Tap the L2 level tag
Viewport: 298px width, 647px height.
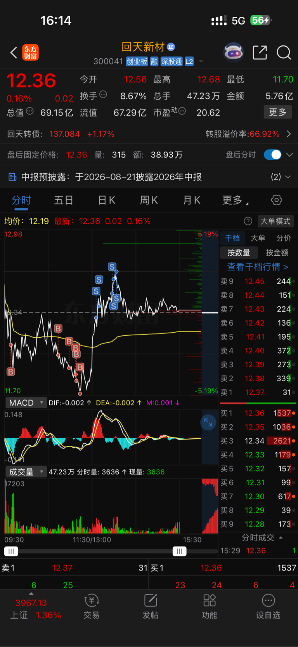coord(189,61)
